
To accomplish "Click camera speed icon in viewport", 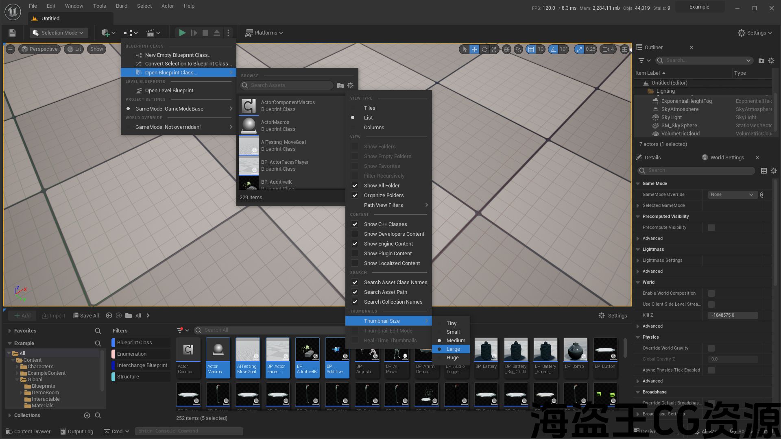I will tap(606, 49).
